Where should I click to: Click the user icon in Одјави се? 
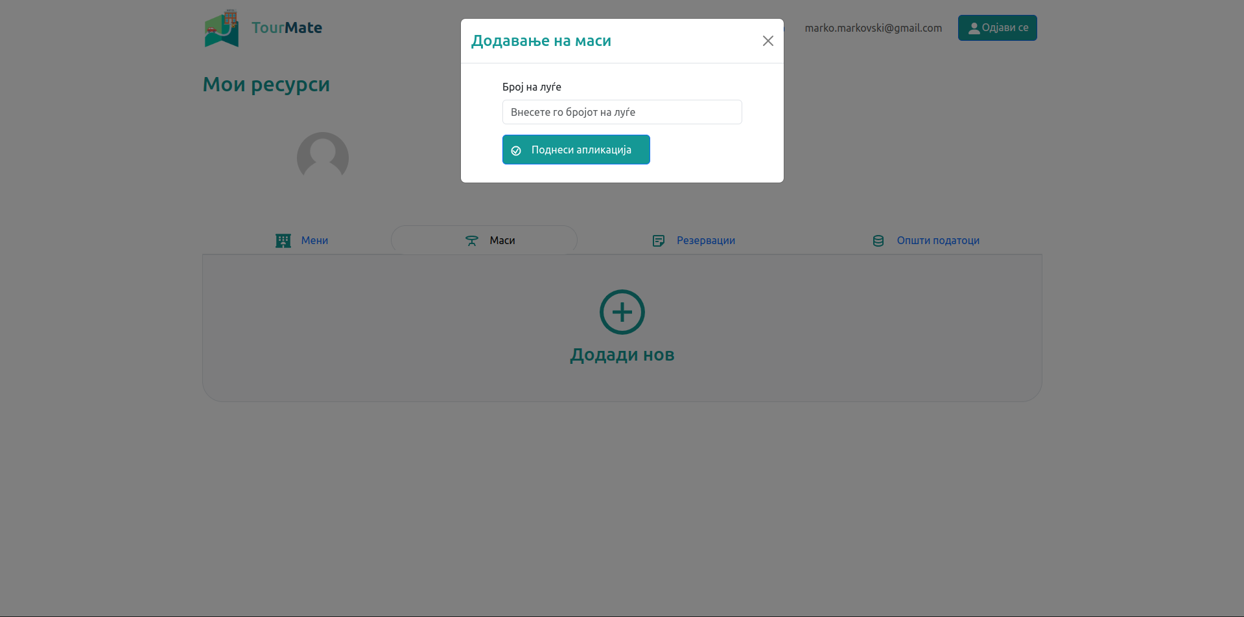coord(974,28)
